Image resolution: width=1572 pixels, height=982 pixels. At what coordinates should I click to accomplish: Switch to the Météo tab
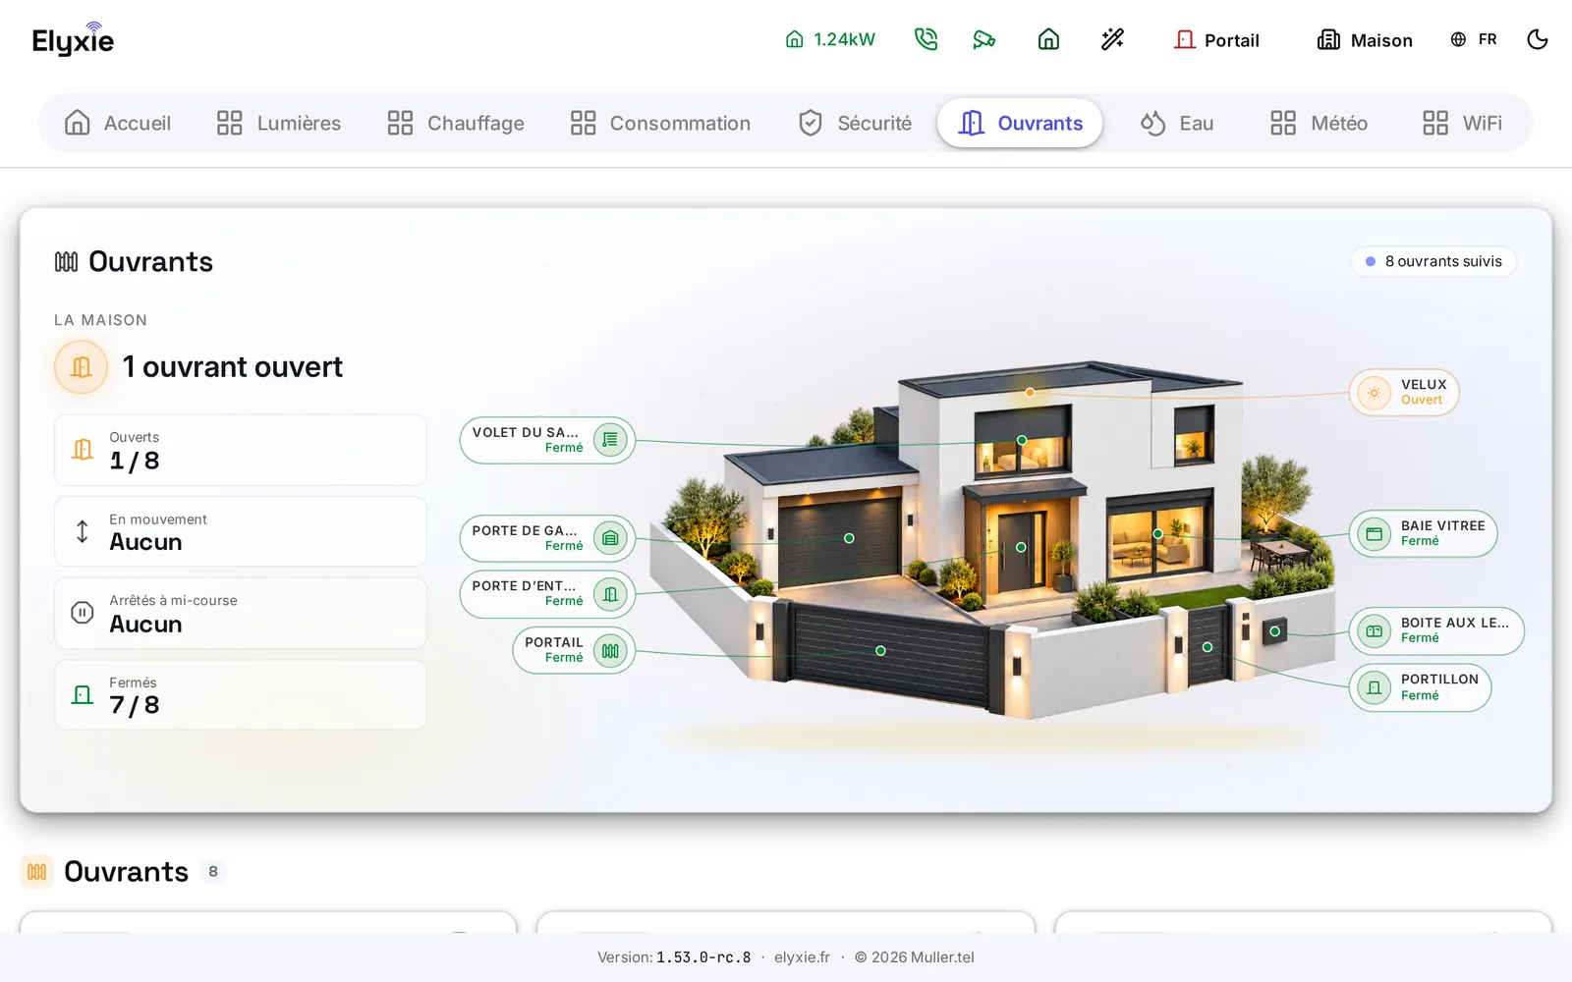pyautogui.click(x=1319, y=123)
